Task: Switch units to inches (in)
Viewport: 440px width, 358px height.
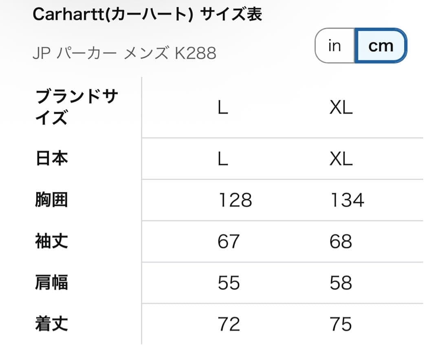Action: tap(334, 46)
